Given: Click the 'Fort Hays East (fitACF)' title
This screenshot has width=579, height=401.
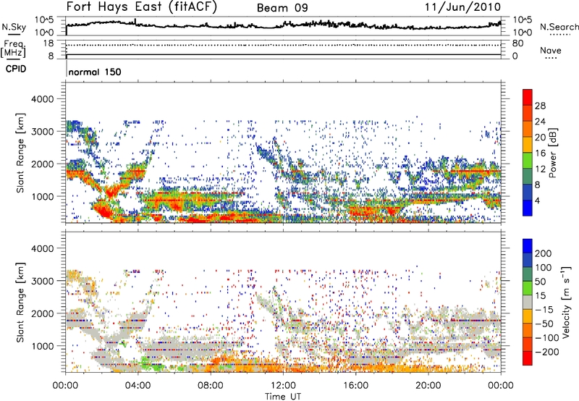Looking at the screenshot, I should [x=141, y=7].
